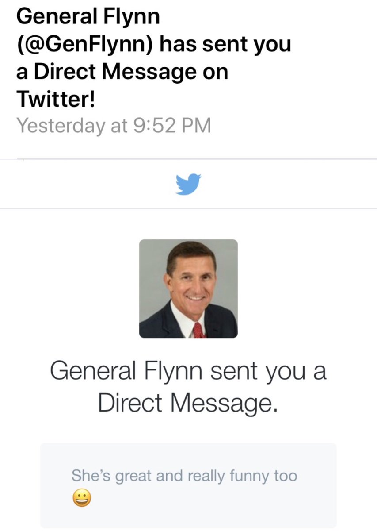Tap the @GenFlynn handle in the subject

[x=85, y=44]
